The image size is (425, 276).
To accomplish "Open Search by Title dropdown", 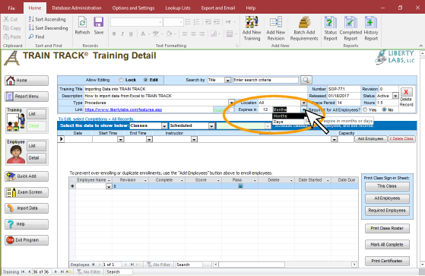I will (227, 81).
